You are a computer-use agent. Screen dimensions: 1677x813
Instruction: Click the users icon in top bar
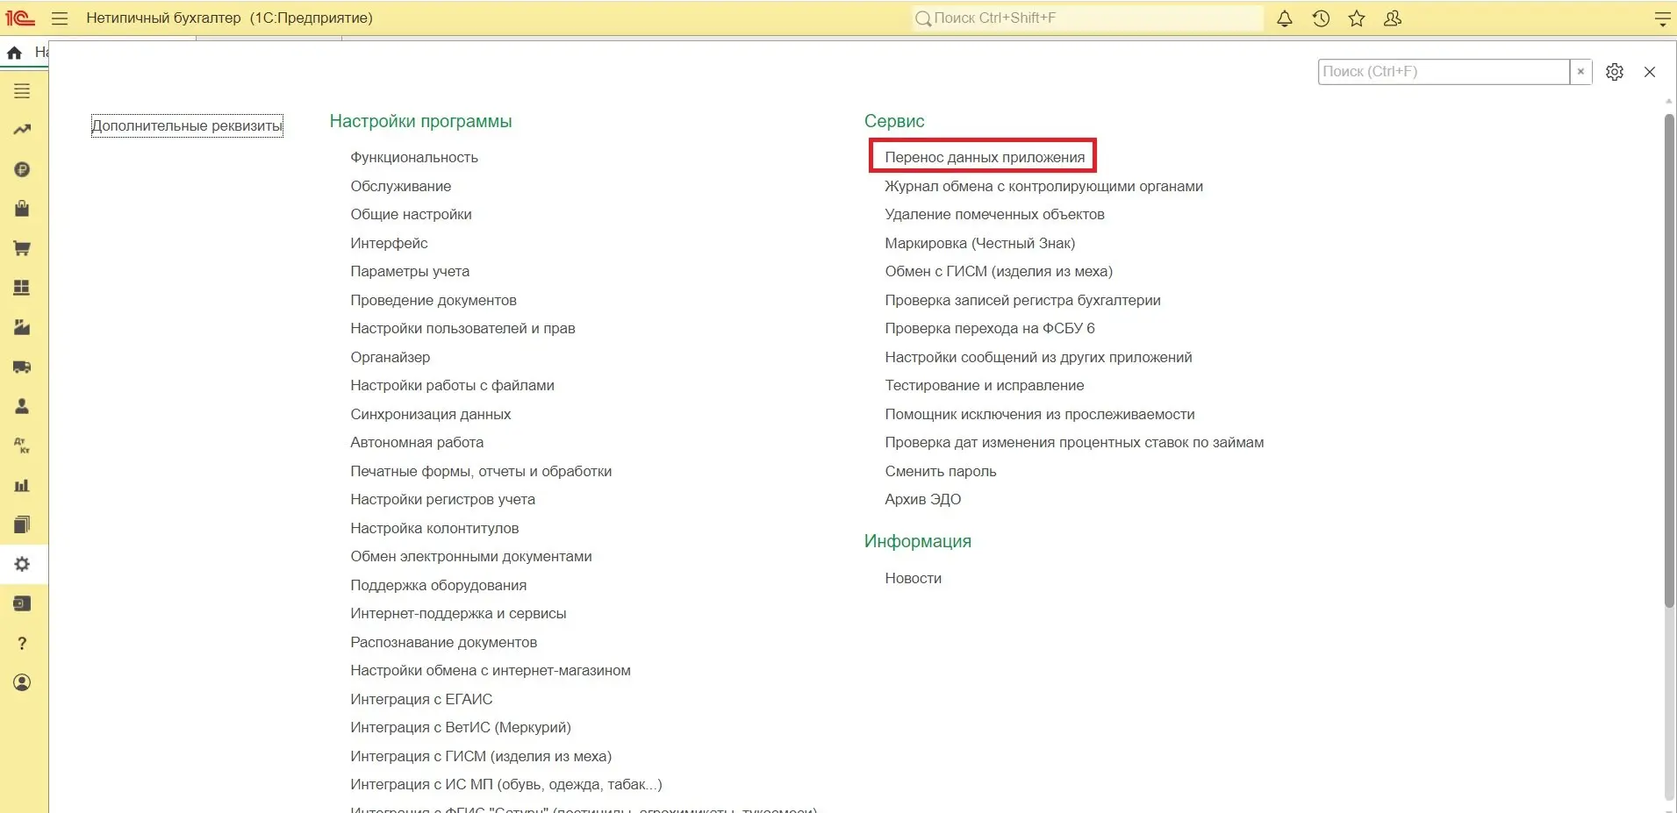1393,18
